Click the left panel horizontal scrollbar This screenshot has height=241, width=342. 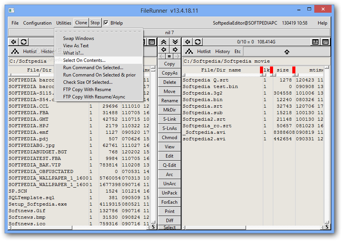[x=79, y=228]
